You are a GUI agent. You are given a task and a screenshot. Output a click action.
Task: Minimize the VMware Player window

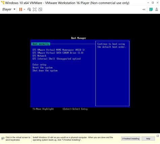[x=148, y=3]
